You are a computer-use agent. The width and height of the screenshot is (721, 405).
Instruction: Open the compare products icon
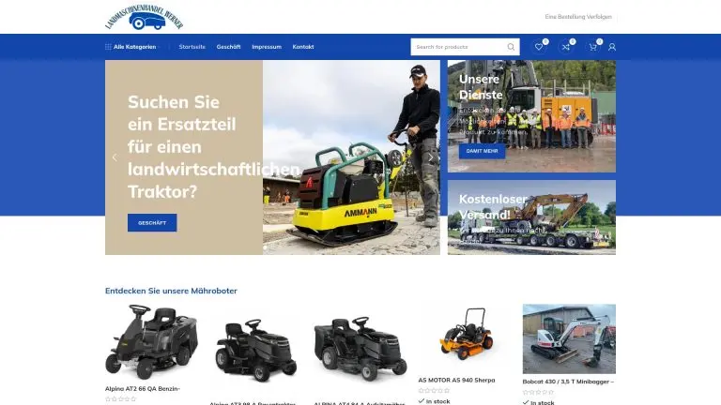[x=565, y=47]
